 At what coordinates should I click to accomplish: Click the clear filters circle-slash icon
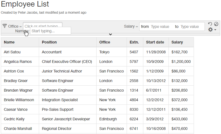click(x=216, y=24)
